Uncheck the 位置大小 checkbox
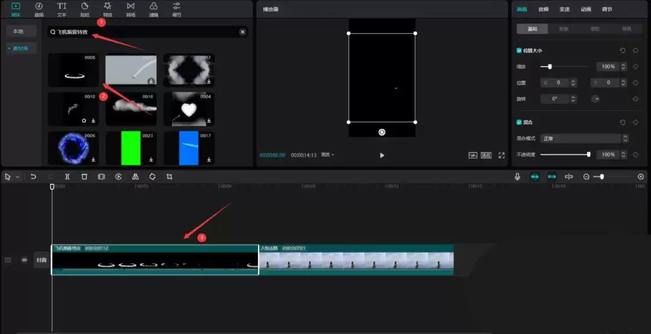 [x=519, y=51]
